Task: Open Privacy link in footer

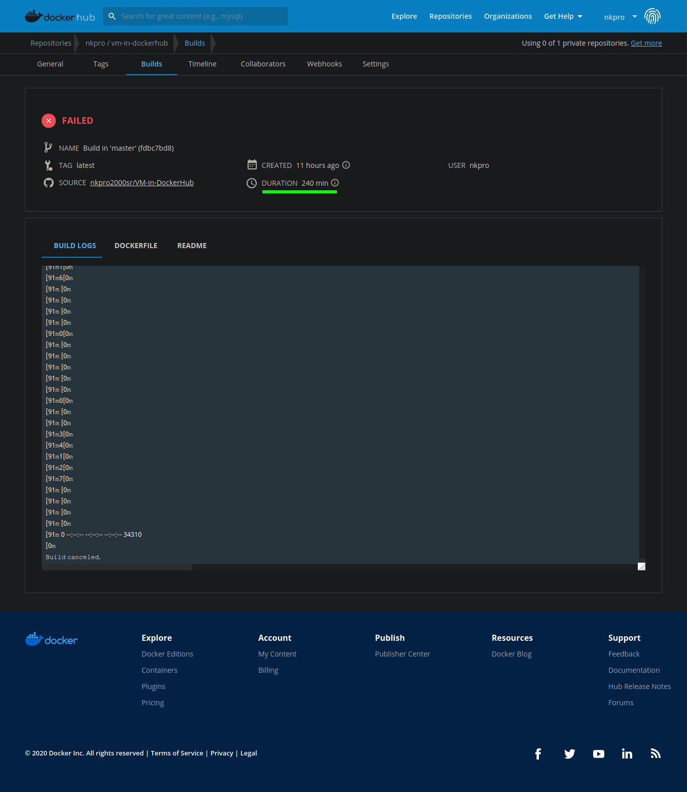Action: pos(222,753)
